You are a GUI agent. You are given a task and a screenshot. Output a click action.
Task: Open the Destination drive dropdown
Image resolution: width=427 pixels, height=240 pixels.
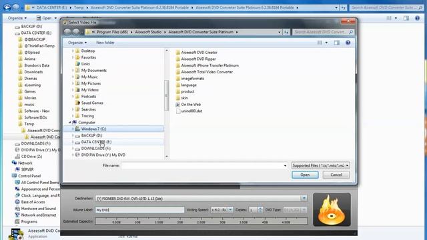point(304,199)
